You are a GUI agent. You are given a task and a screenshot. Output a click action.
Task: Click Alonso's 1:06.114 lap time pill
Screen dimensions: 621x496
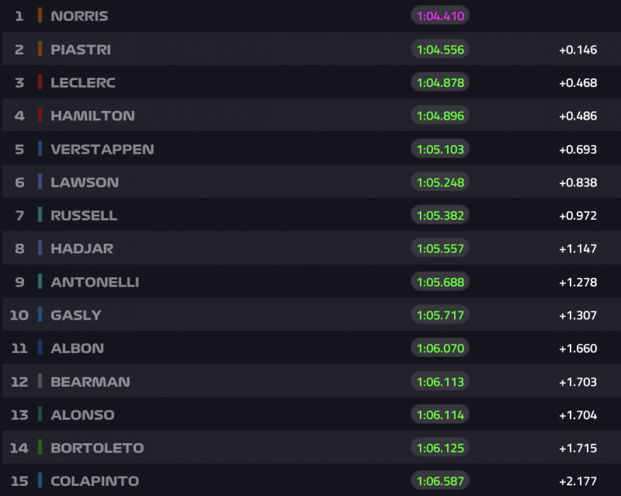440,415
